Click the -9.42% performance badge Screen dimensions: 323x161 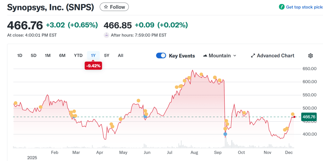pyautogui.click(x=93, y=66)
